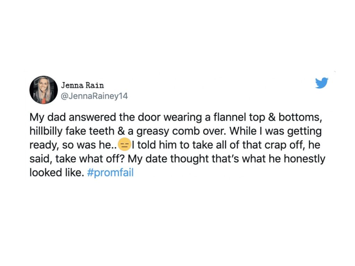Click the display name Jenna Rain
Image resolution: width=355 pixels, height=266 pixels.
point(82,85)
